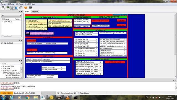177x100 pixels.
Task: Open the ALL ECU filter dropdown
Action: 11,15
